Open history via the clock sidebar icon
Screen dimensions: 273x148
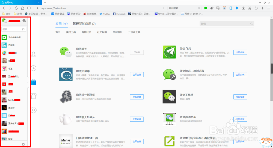click(x=34, y=68)
